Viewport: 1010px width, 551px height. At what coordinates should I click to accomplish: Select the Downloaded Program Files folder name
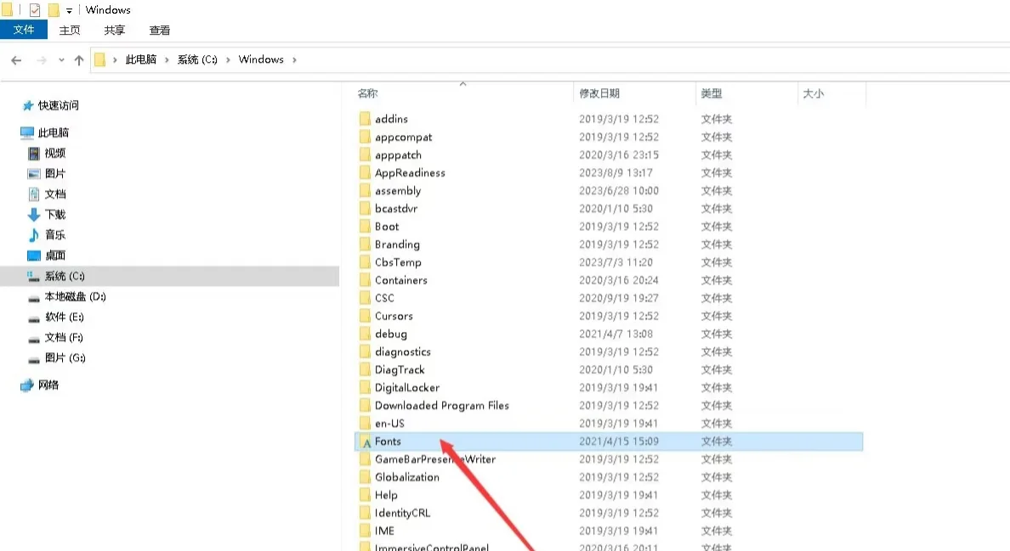[x=442, y=406]
